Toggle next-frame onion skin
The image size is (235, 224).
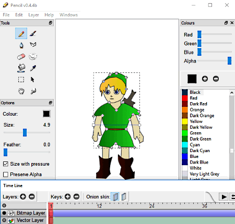[124, 196]
